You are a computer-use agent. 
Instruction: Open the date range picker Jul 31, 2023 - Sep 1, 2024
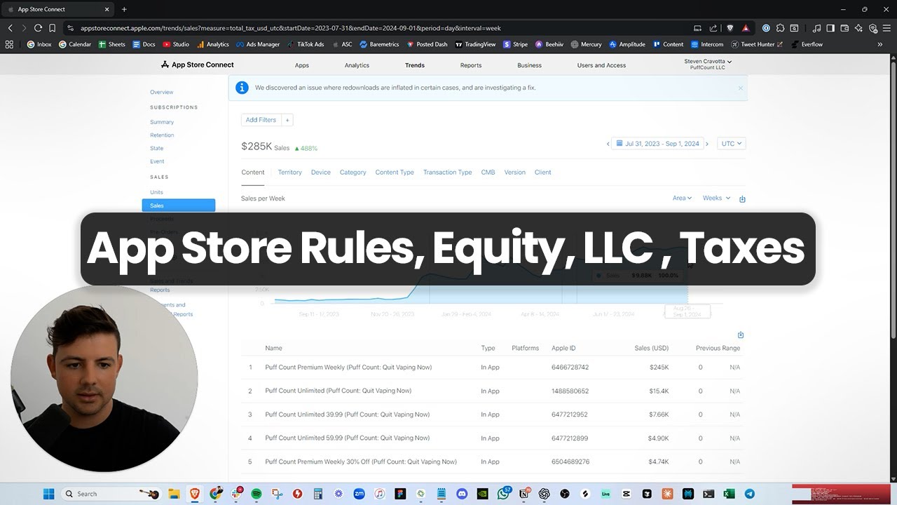[657, 143]
